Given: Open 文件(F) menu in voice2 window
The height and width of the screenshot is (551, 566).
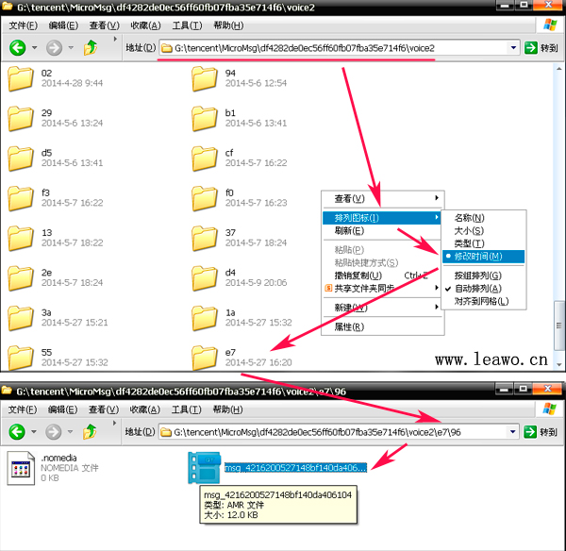Looking at the screenshot, I should pyautogui.click(x=23, y=25).
